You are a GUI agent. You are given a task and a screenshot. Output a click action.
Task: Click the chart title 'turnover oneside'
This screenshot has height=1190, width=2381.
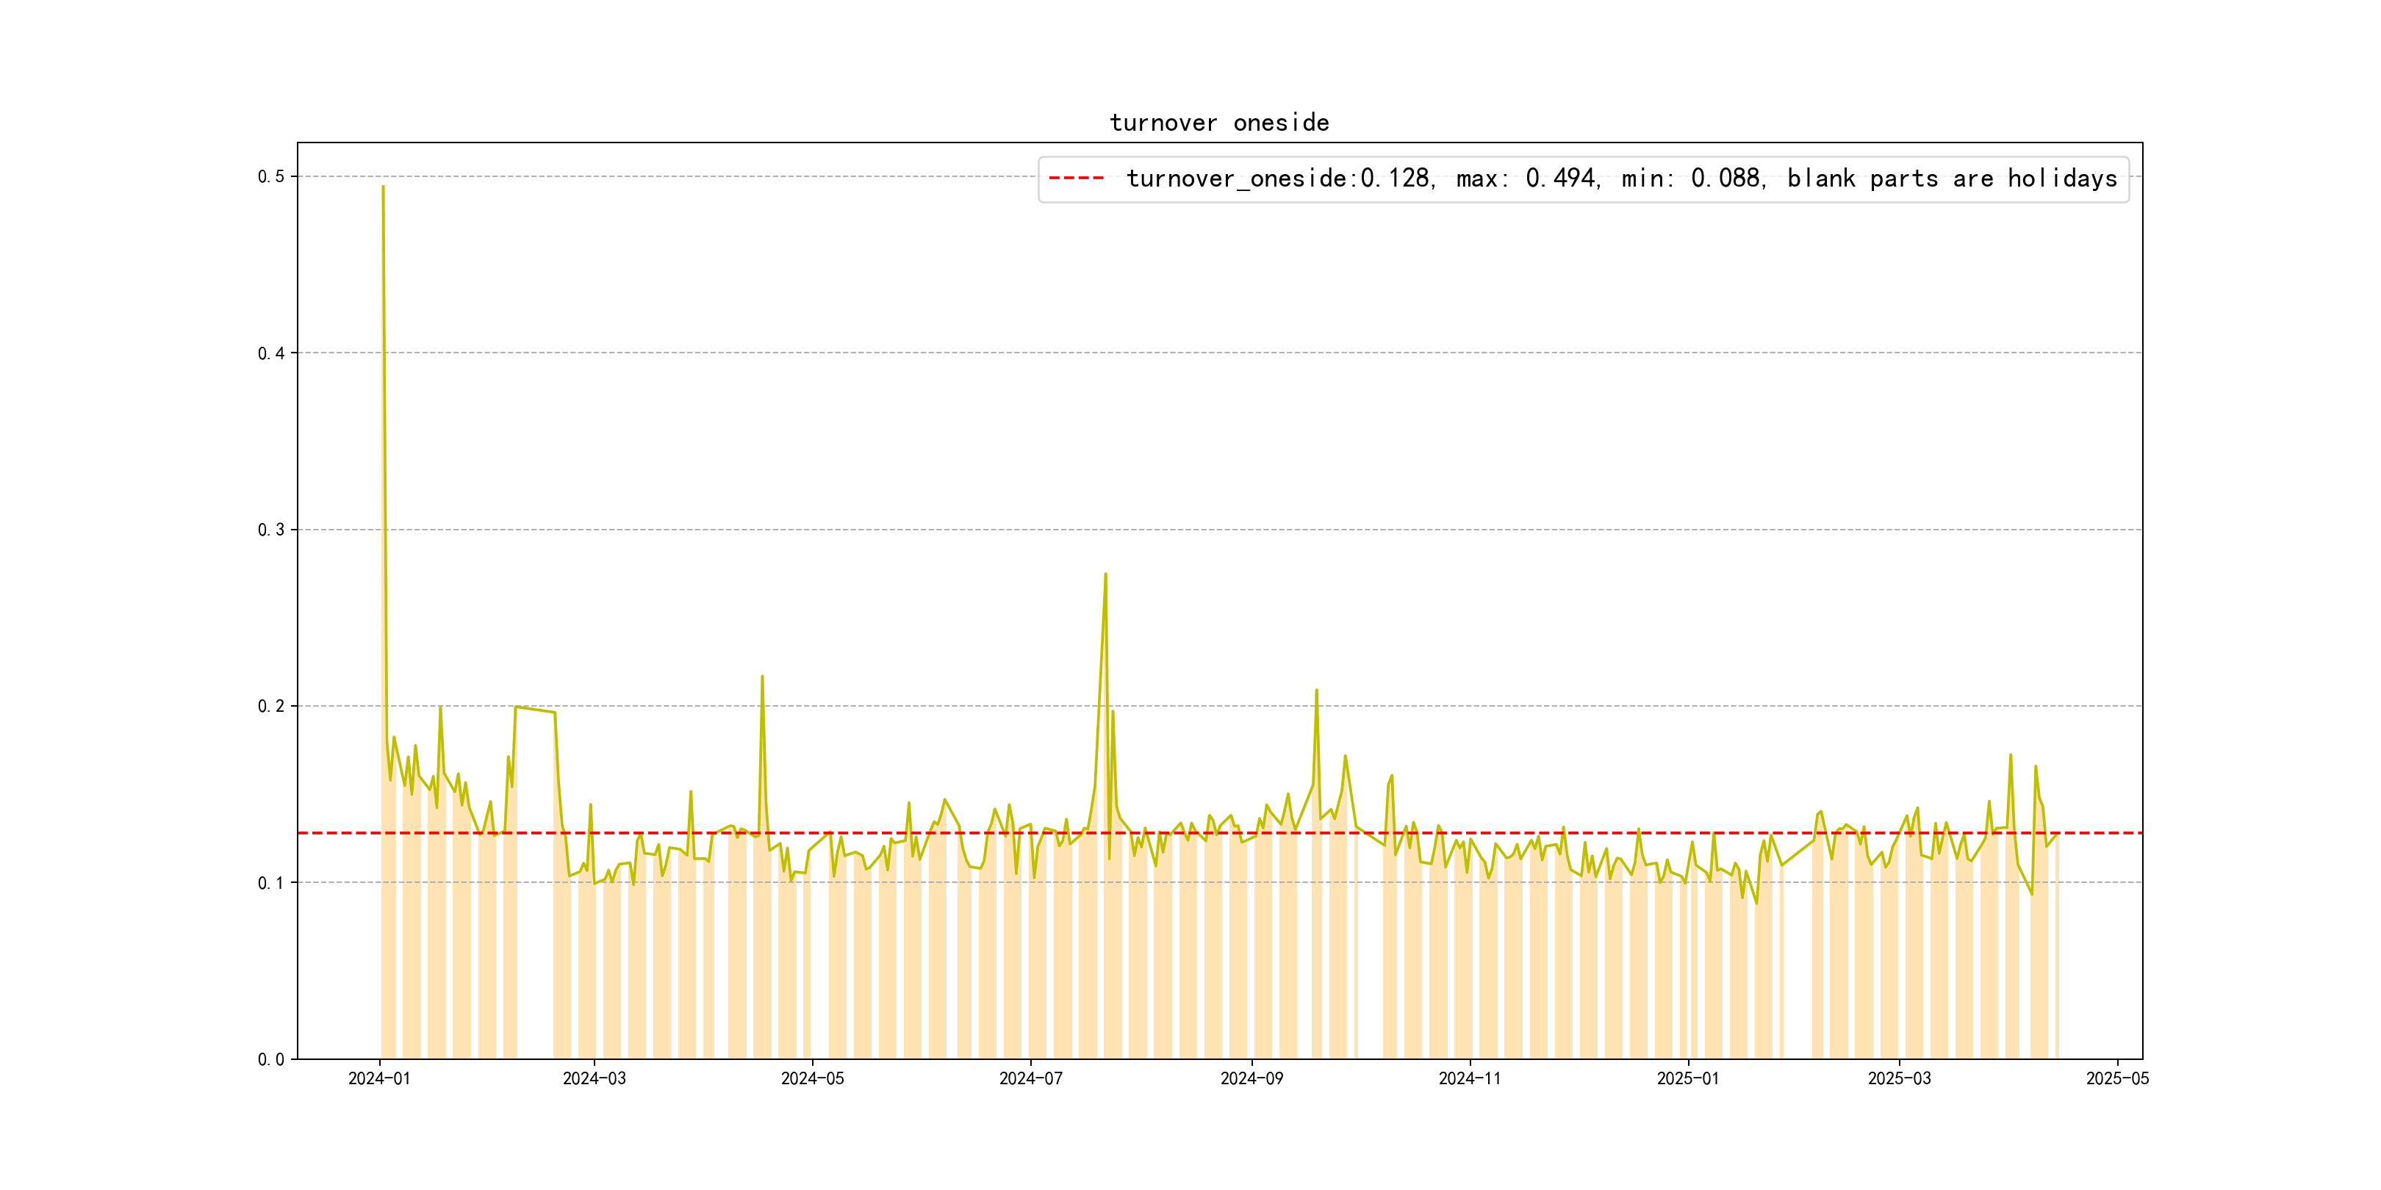click(x=1219, y=123)
